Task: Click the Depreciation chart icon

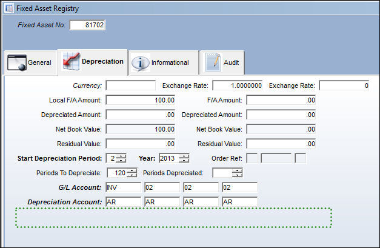Action: point(71,61)
